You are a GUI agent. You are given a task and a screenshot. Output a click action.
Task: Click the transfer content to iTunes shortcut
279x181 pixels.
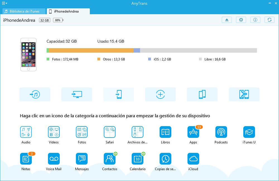tap(35, 94)
